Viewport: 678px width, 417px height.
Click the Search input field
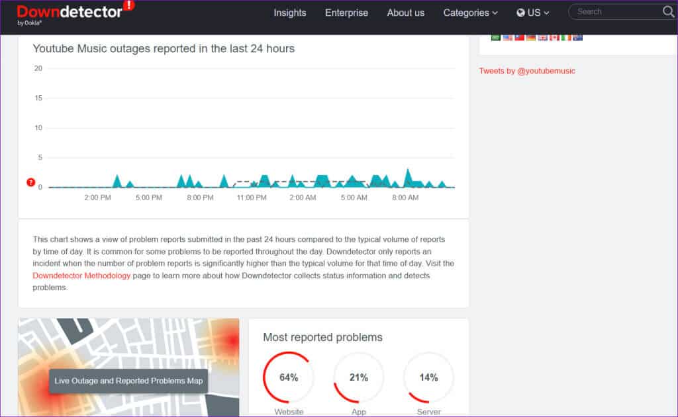coord(616,12)
